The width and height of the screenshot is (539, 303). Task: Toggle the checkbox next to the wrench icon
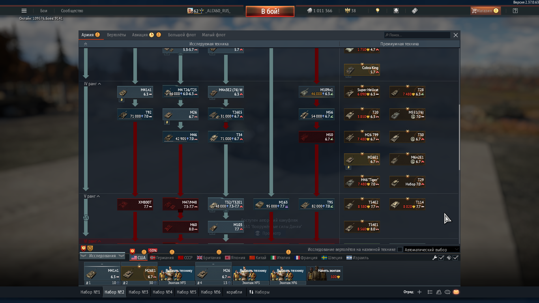tap(442, 258)
